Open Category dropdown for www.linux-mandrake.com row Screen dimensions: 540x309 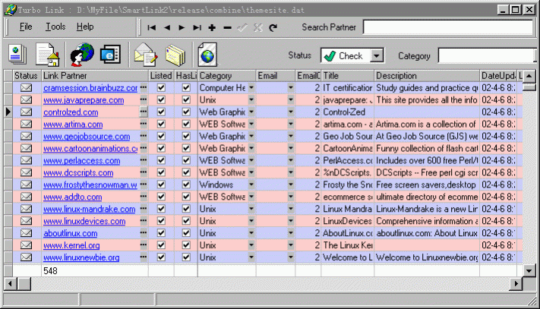point(251,209)
